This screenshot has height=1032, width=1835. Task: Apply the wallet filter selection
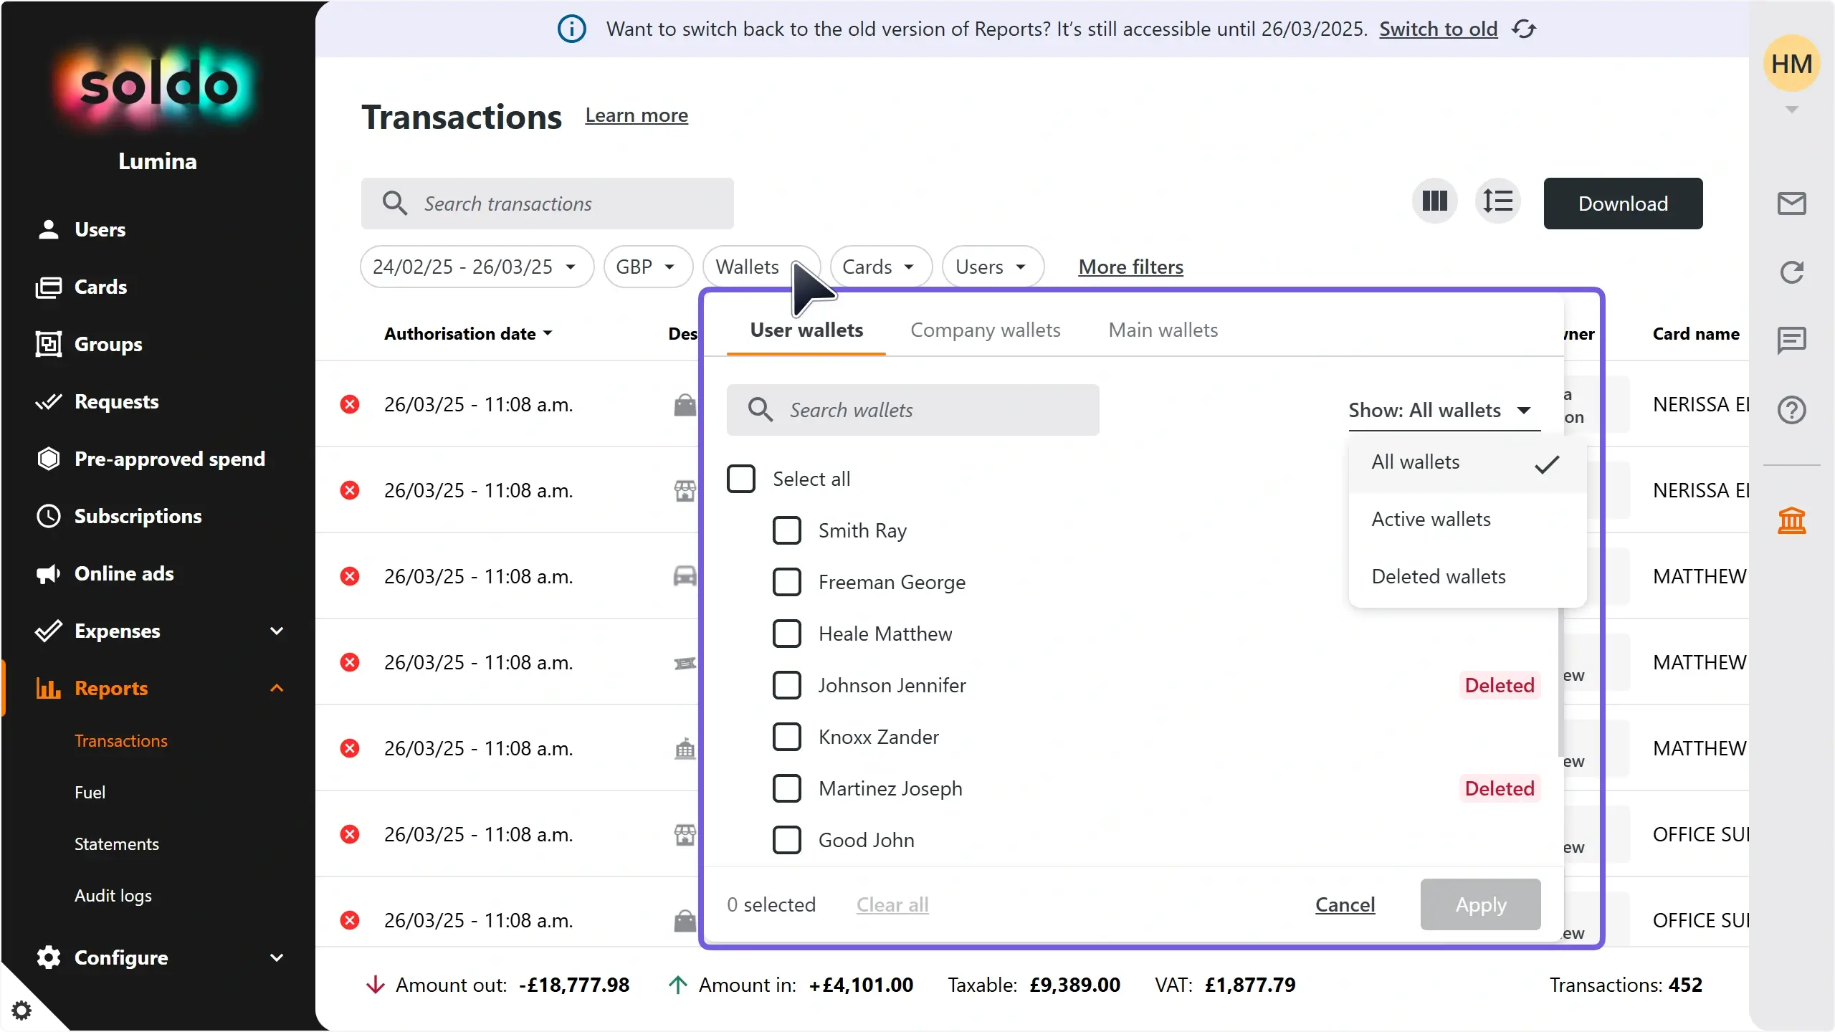[x=1479, y=904]
